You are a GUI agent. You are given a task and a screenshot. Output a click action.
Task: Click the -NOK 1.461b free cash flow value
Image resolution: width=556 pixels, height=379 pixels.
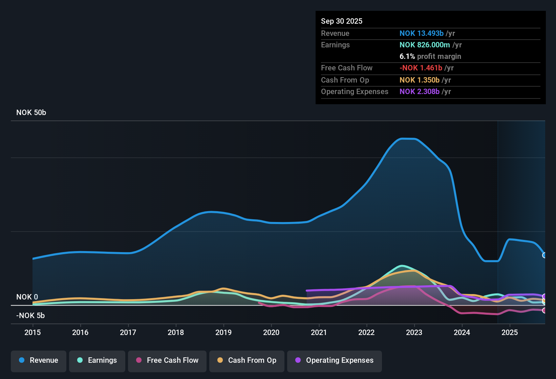(x=421, y=68)
